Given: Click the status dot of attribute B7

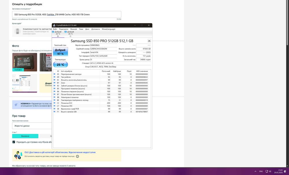Looking at the screenshot, I should point(54,94).
